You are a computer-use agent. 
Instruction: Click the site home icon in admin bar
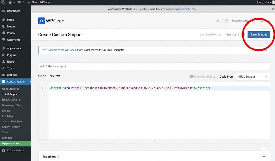10,2
